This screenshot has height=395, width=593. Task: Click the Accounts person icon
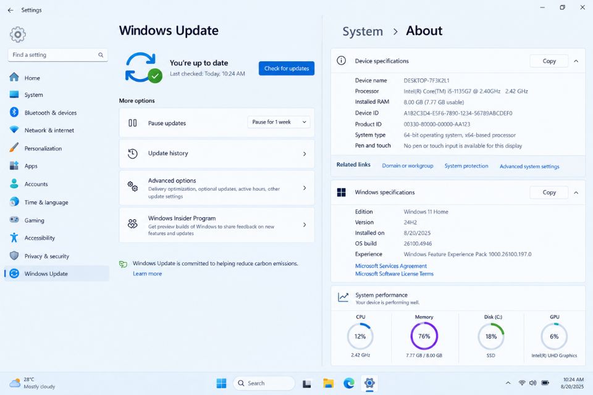(x=14, y=184)
